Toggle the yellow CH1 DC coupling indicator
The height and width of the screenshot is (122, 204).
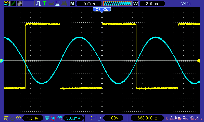(6, 118)
